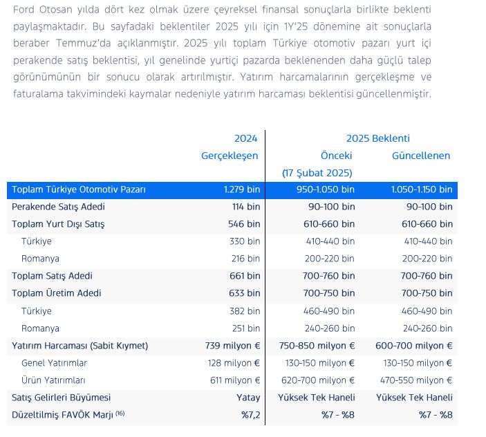Click 'Türkiye' under Toplam Üretim Adedi
The width and height of the screenshot is (486, 437).
click(36, 311)
